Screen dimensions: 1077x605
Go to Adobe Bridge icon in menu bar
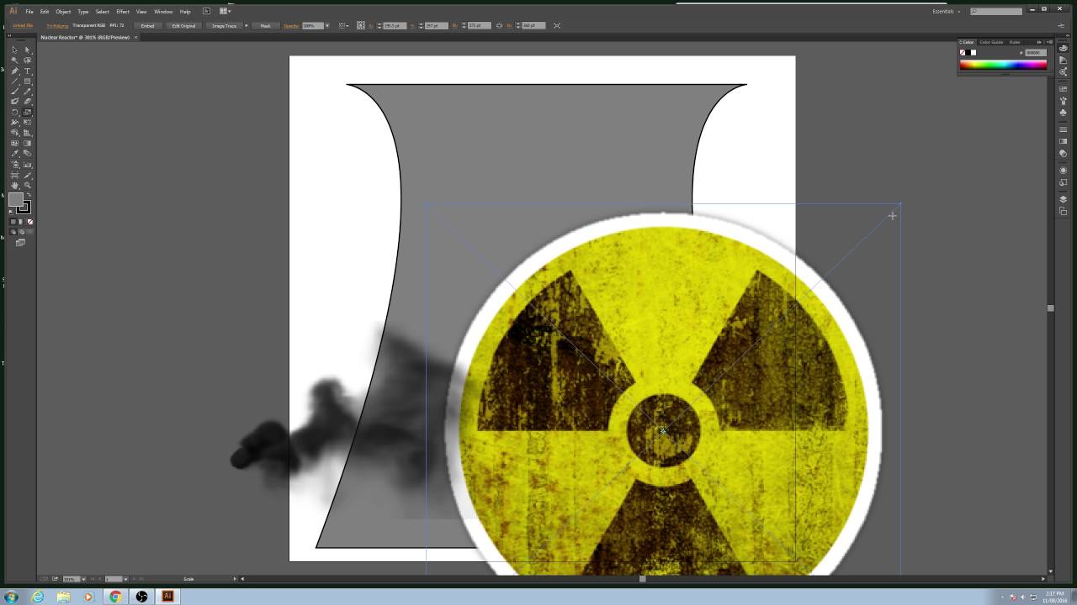click(206, 11)
